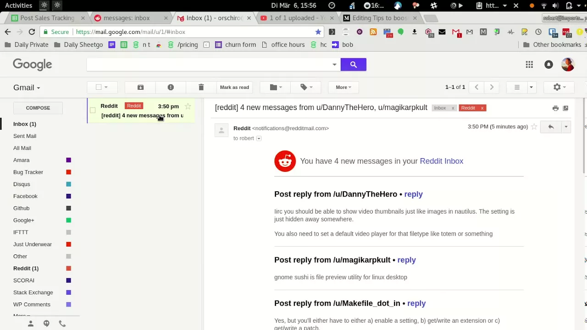The width and height of the screenshot is (587, 330).
Task: Report spam with the exclamation icon
Action: pyautogui.click(x=171, y=87)
